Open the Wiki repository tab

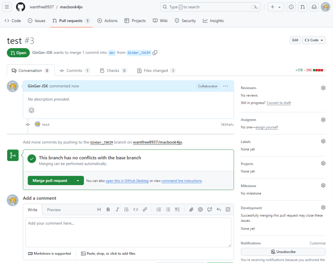[160, 21]
